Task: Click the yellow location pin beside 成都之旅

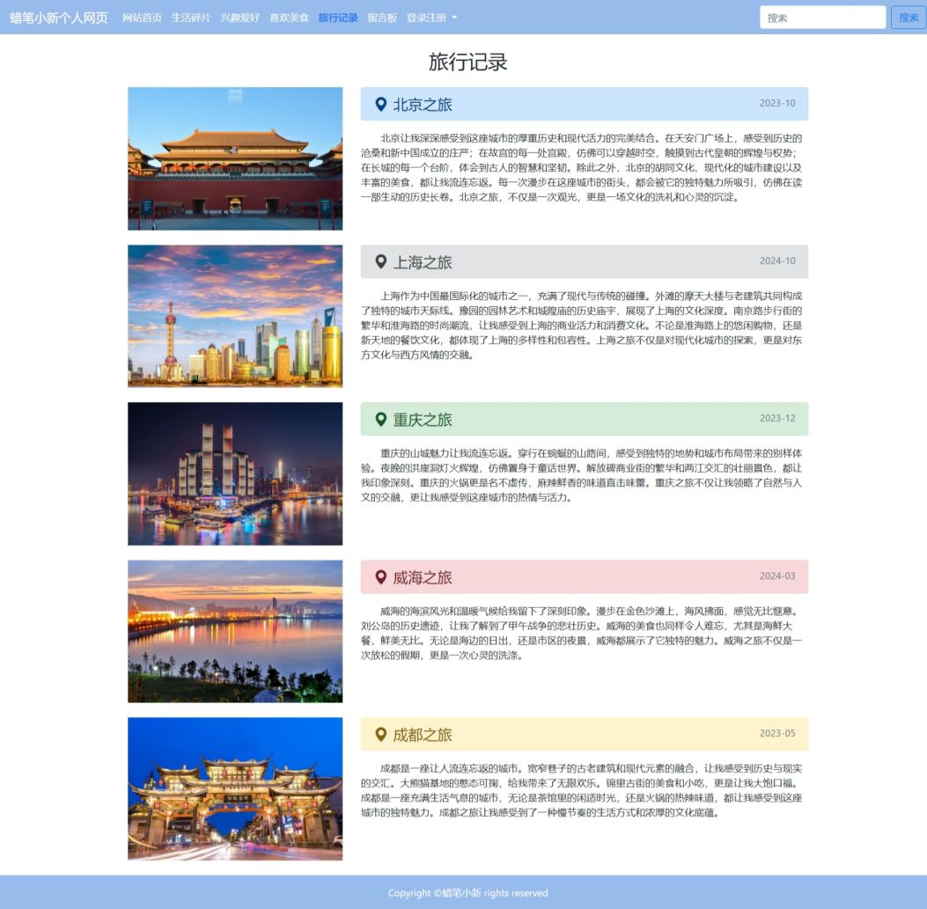Action: click(x=380, y=734)
